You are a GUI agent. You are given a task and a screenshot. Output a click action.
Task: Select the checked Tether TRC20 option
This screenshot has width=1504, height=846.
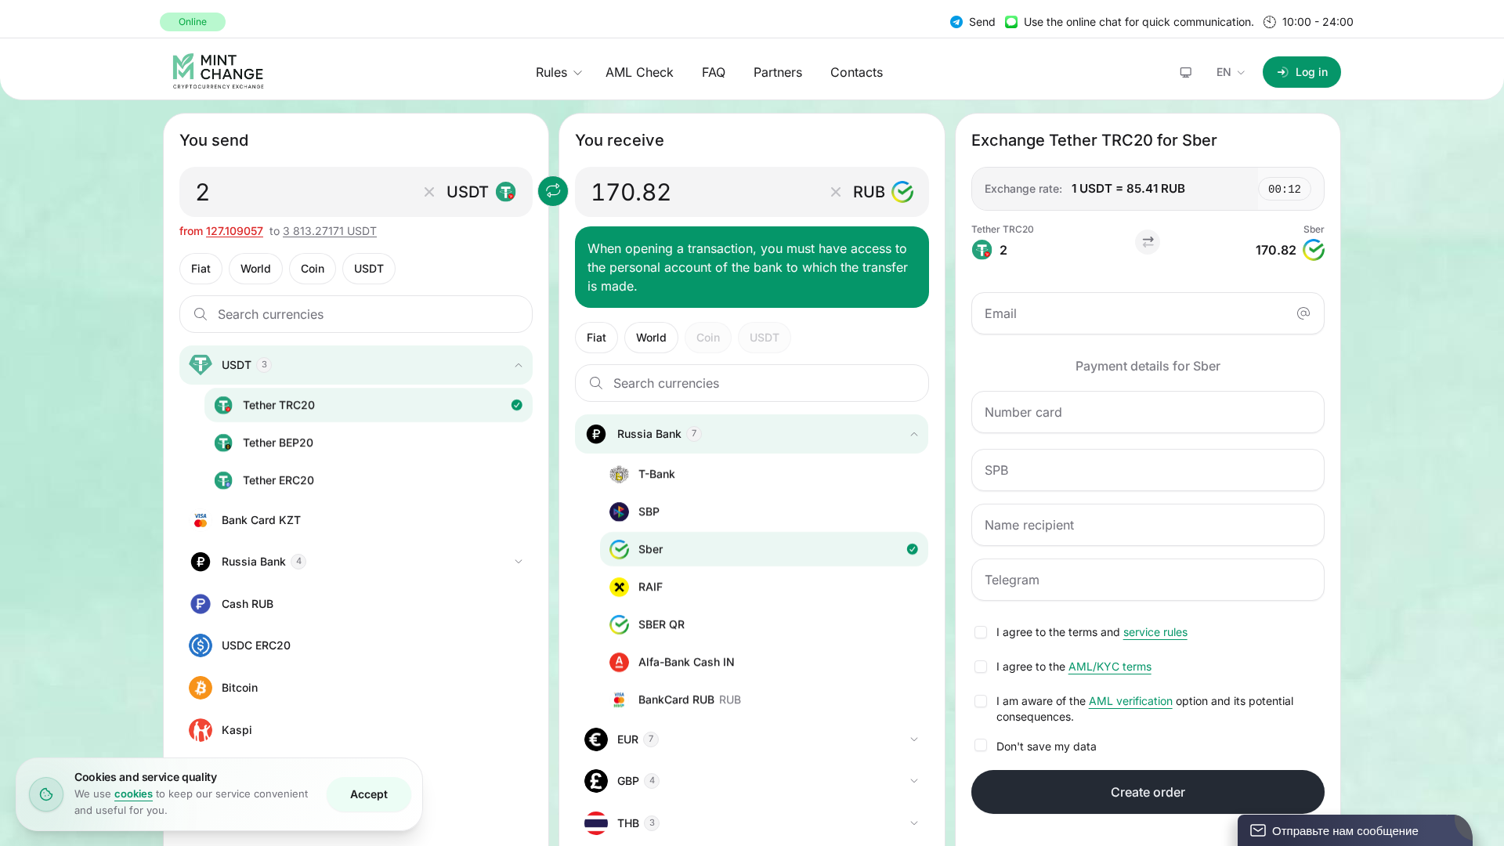pos(368,405)
